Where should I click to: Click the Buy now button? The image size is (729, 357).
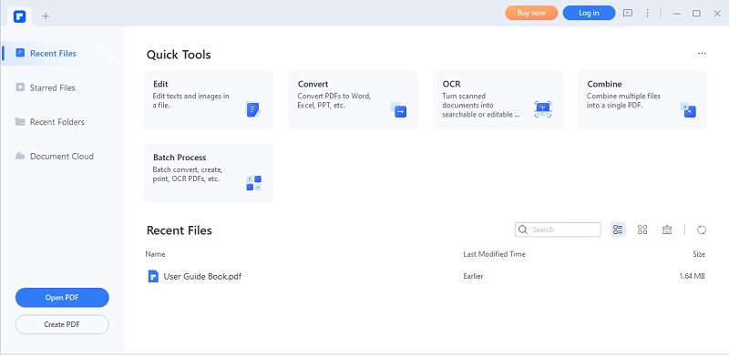531,13
